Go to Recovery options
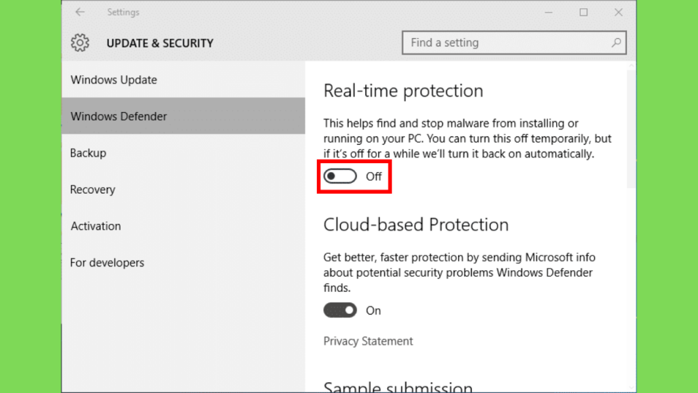 click(183, 190)
